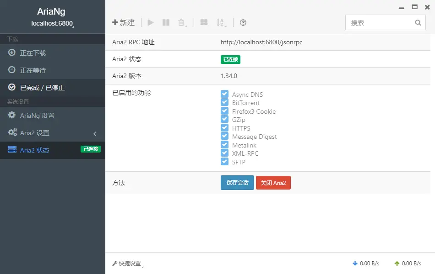This screenshot has height=274, width=435.
Task: Toggle XML-RPC checkbox
Action: (225, 153)
